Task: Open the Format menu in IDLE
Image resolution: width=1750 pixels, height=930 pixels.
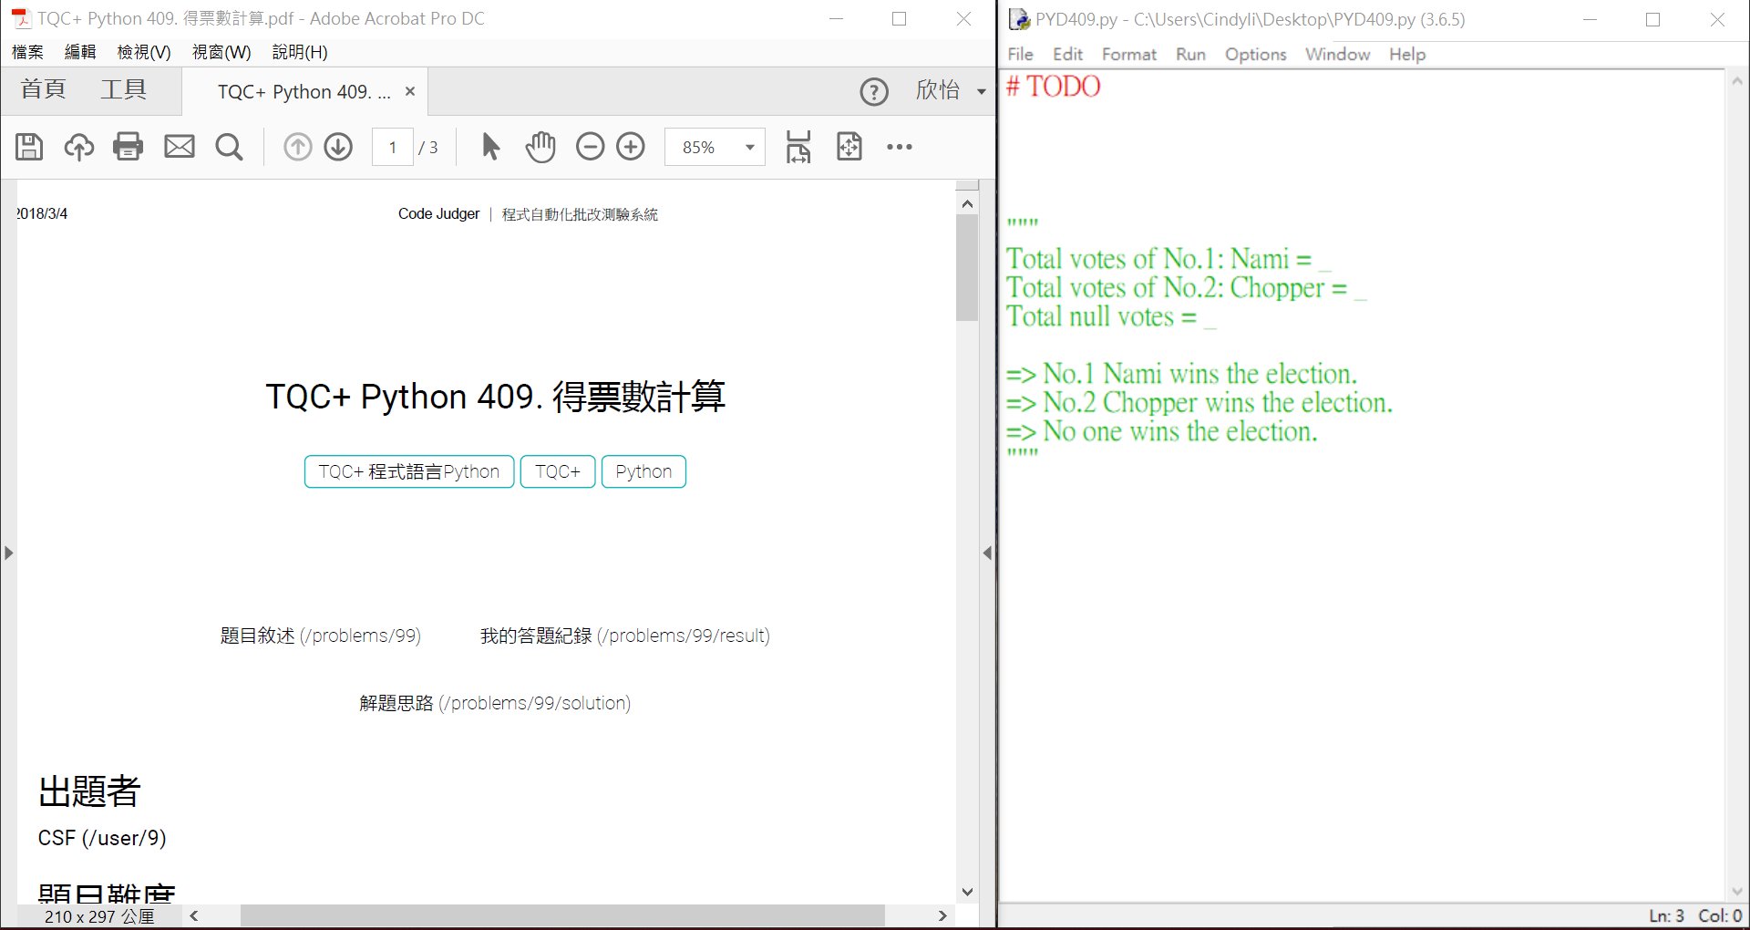Action: [1129, 54]
